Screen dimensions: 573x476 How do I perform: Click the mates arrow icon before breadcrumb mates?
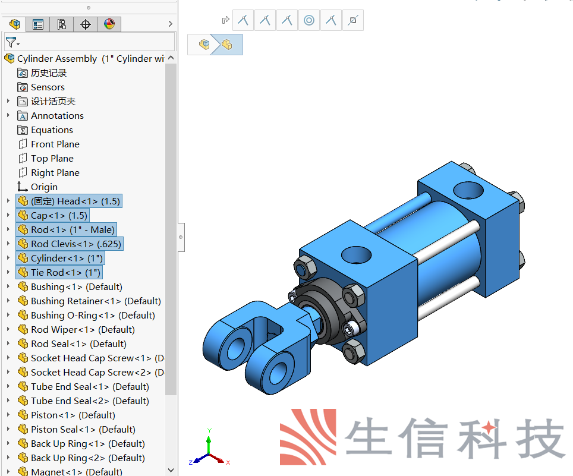click(225, 20)
